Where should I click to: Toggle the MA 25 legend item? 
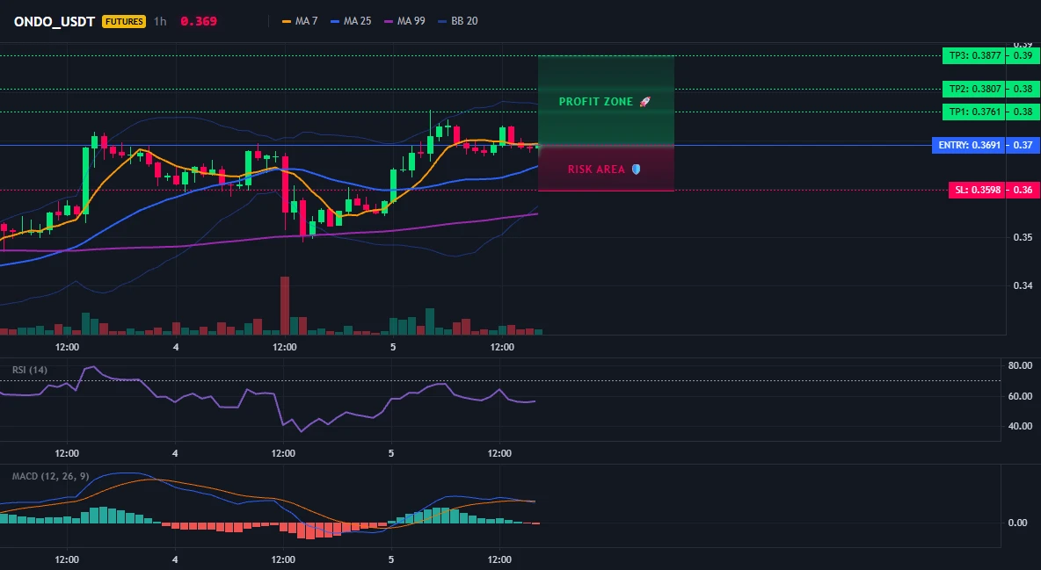click(x=351, y=21)
